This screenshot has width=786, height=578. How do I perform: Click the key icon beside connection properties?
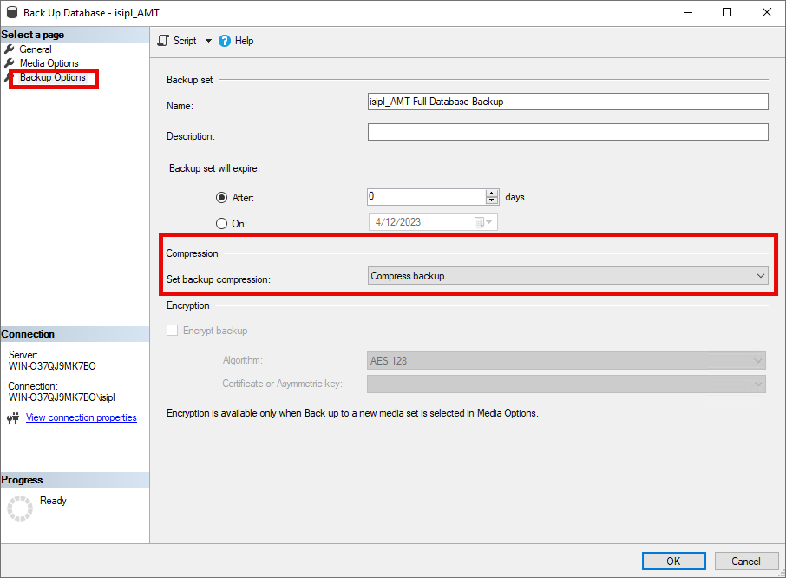pos(12,417)
